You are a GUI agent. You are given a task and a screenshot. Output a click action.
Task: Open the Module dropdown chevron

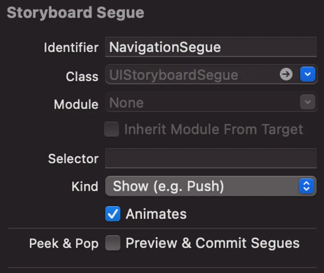point(307,102)
